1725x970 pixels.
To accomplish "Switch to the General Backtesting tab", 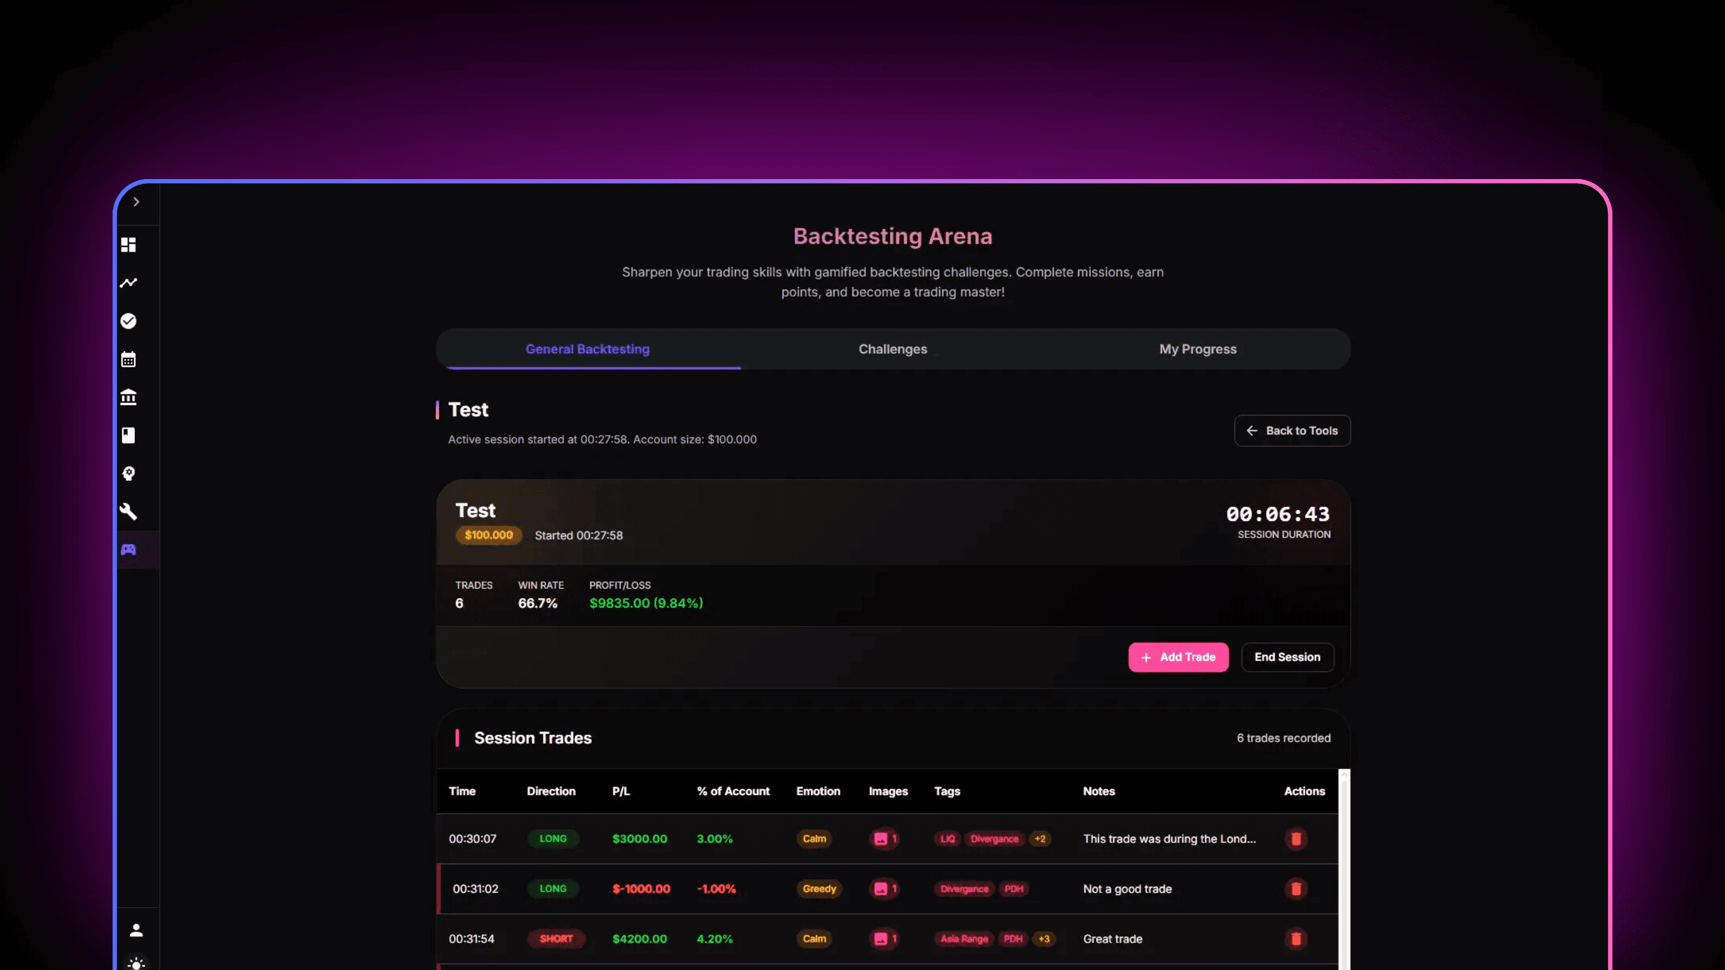I will (588, 348).
